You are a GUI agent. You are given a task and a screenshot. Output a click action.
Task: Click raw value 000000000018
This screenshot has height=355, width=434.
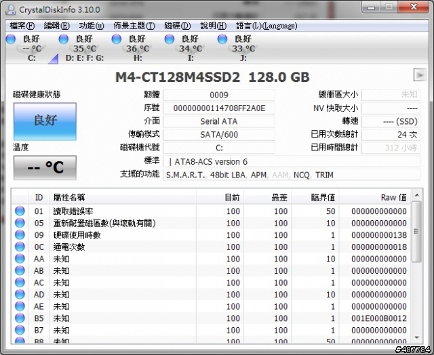379,247
